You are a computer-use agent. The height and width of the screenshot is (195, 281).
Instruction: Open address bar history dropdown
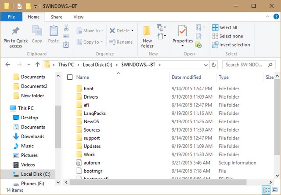click(x=206, y=65)
